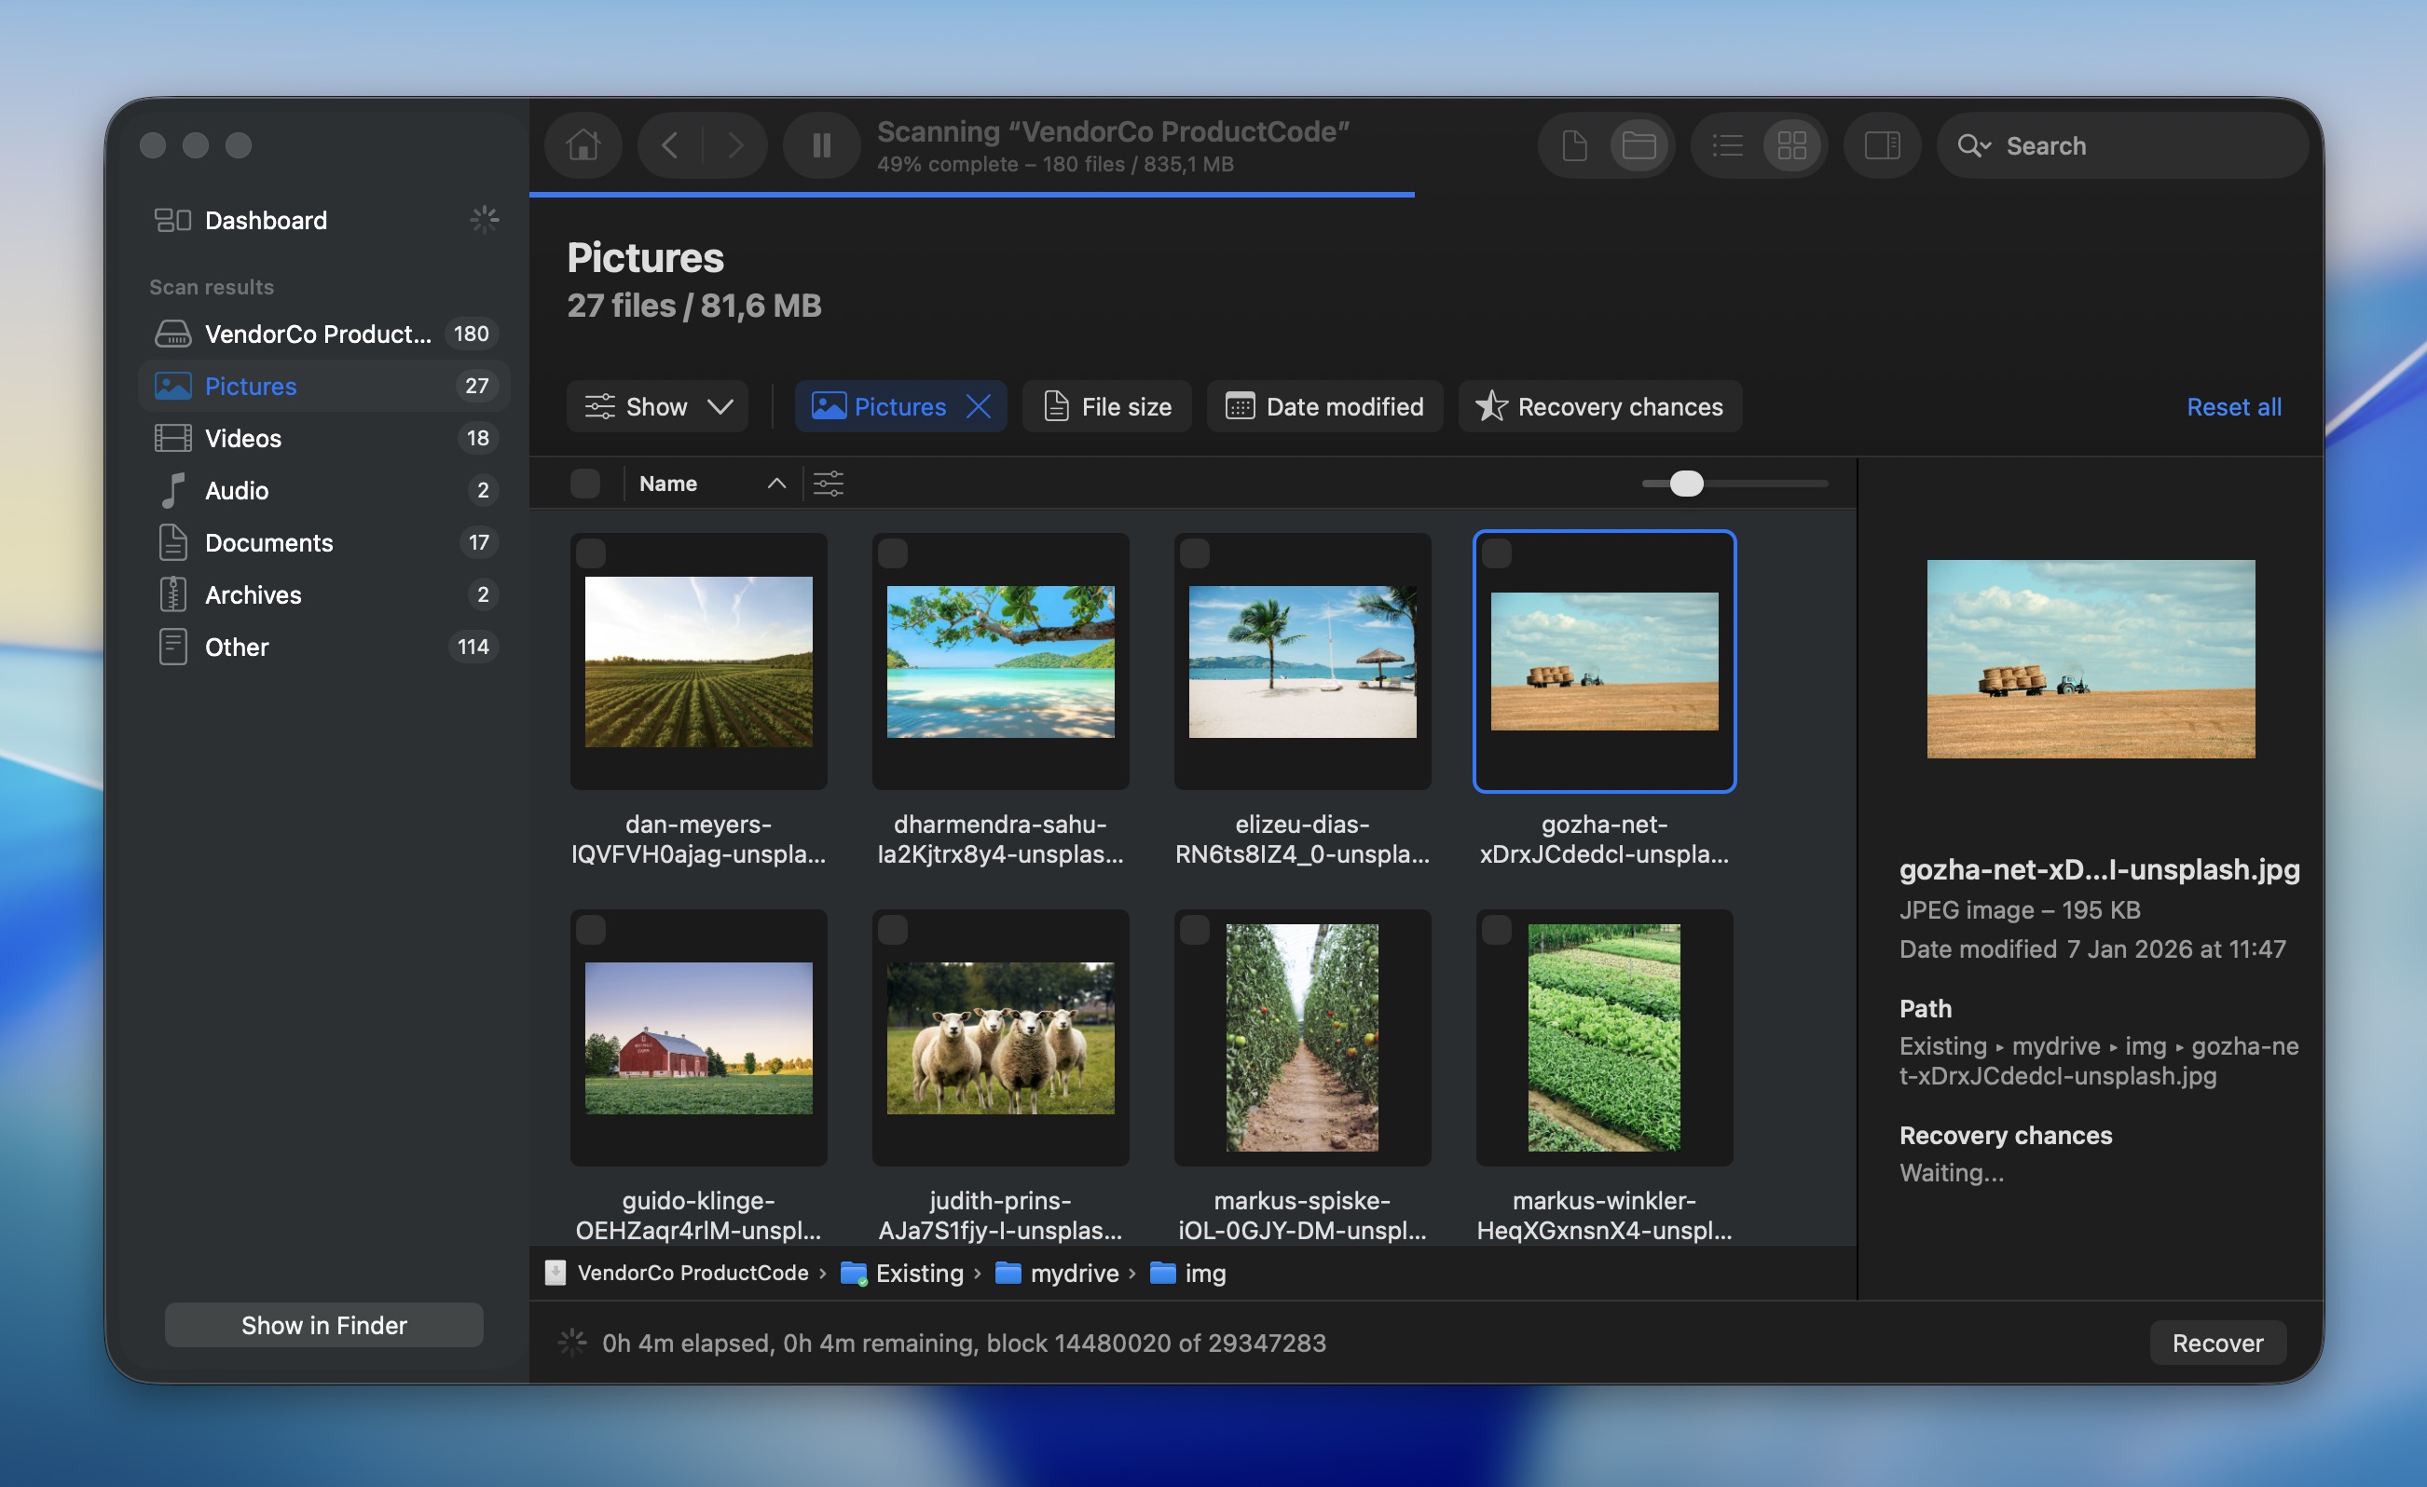Open the Show filter dropdown
This screenshot has height=1487, width=2427.
657,407
